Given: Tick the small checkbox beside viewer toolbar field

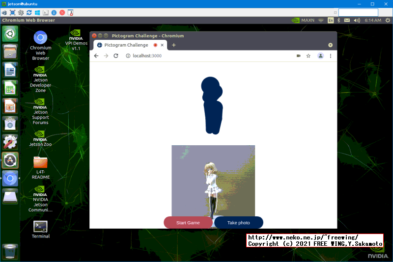Looking at the screenshot, I should tap(336, 13).
